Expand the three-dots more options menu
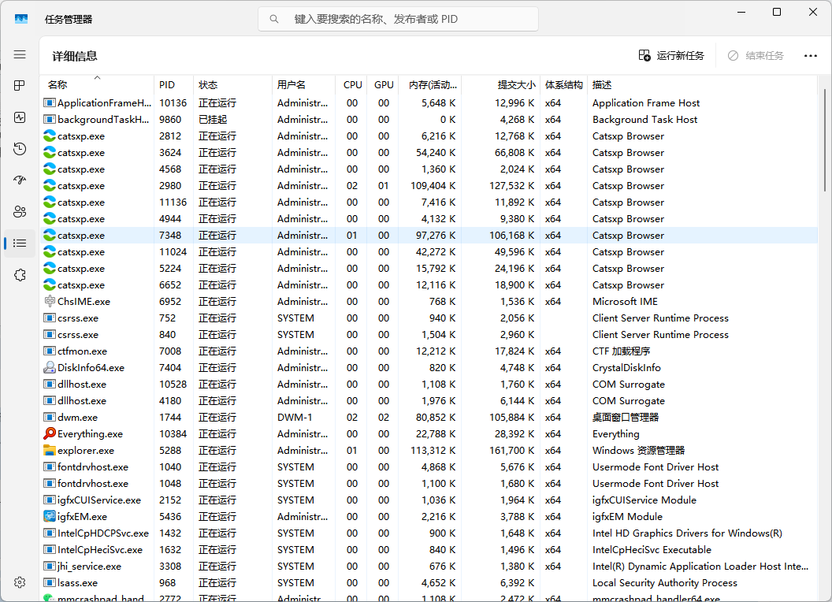The width and height of the screenshot is (832, 602). pyautogui.click(x=810, y=56)
